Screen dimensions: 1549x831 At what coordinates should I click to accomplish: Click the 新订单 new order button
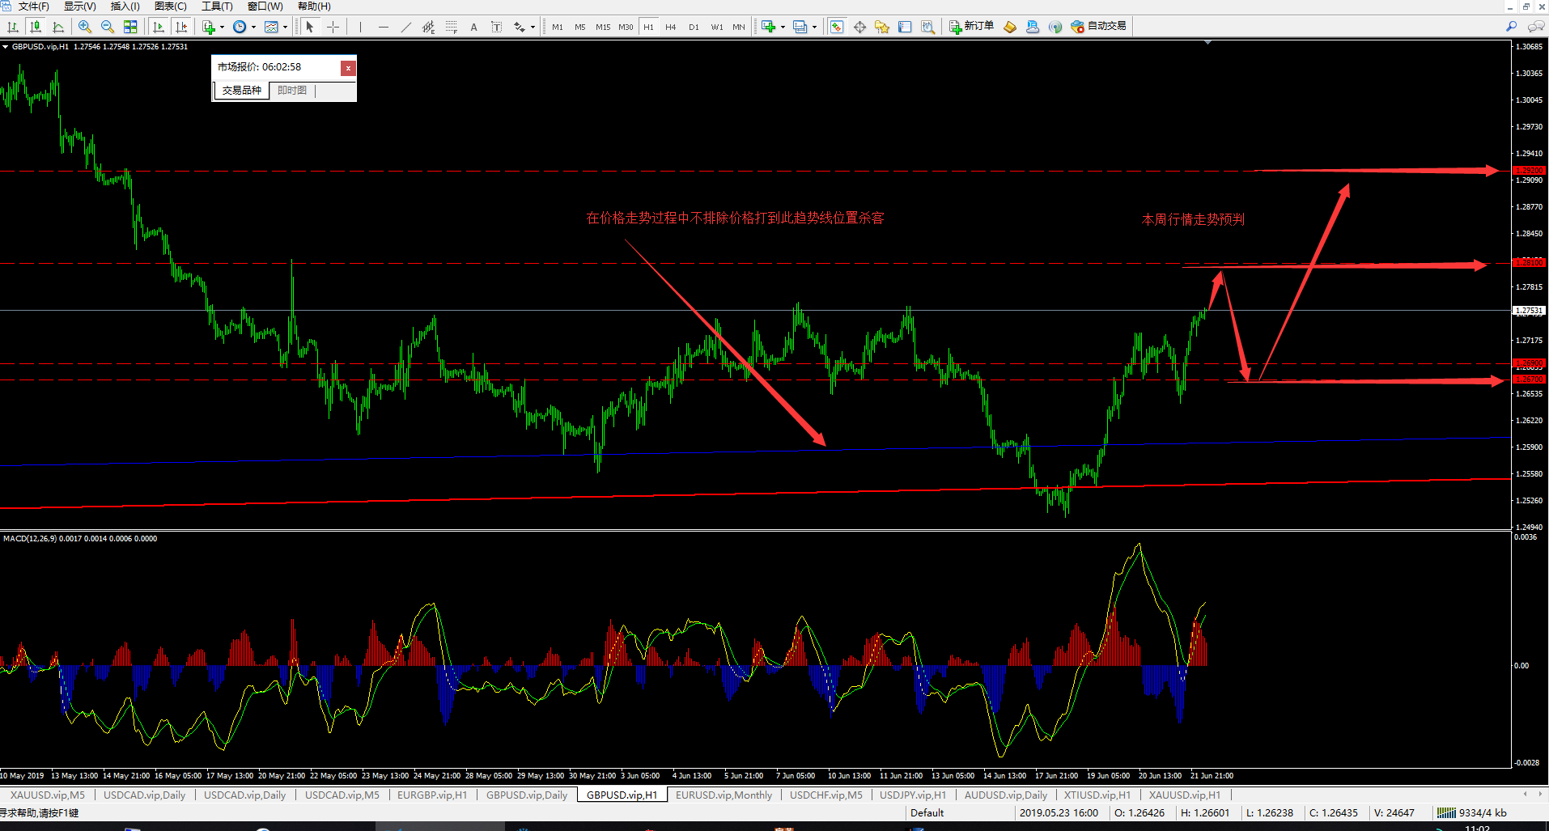[971, 27]
